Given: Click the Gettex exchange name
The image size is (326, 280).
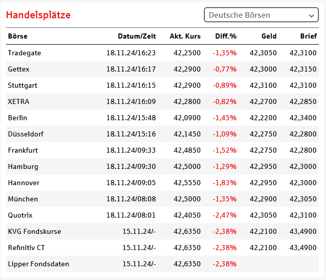Looking at the screenshot, I should click(19, 69).
